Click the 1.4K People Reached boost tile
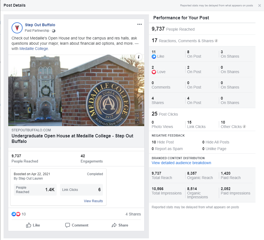This screenshot has width=264, height=240. [x=35, y=190]
